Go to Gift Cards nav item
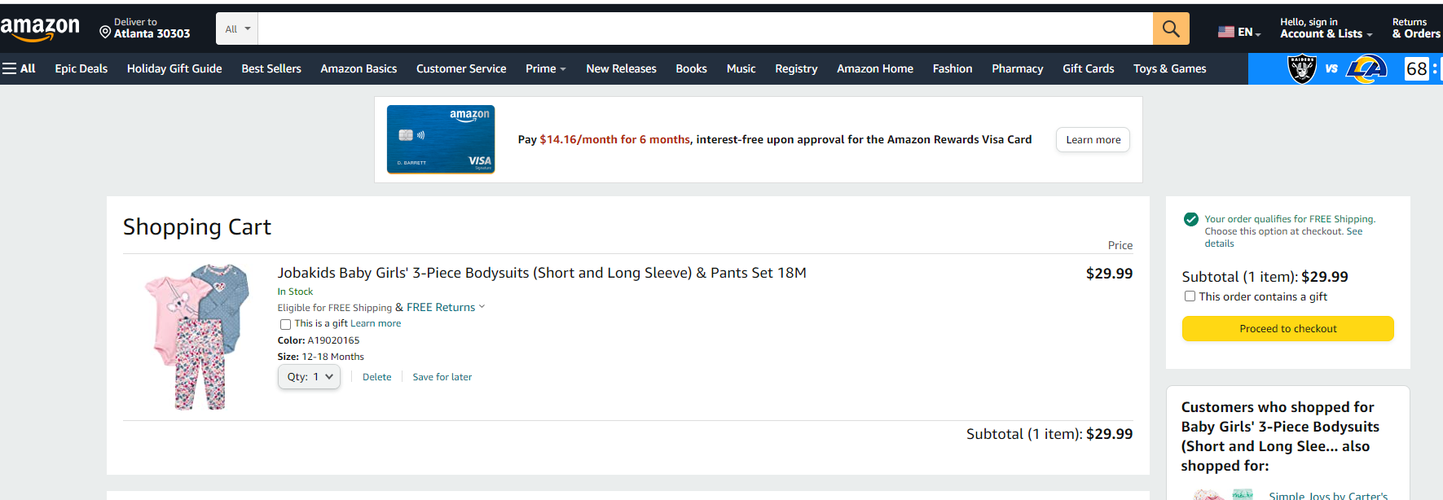Viewport: 1443px width, 500px height. (1088, 69)
